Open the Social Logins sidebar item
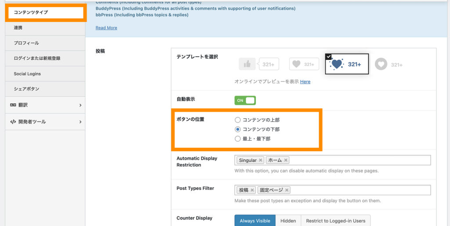This screenshot has width=450, height=226. click(27, 74)
